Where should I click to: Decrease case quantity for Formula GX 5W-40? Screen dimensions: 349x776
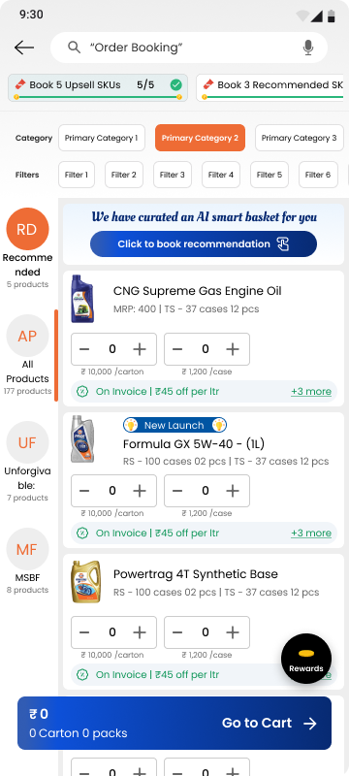coord(177,491)
